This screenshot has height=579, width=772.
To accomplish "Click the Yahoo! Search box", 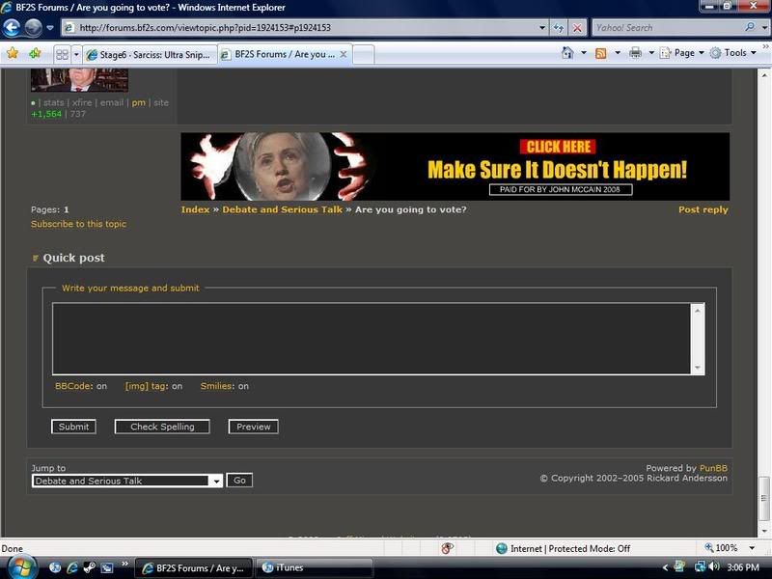I will point(667,28).
